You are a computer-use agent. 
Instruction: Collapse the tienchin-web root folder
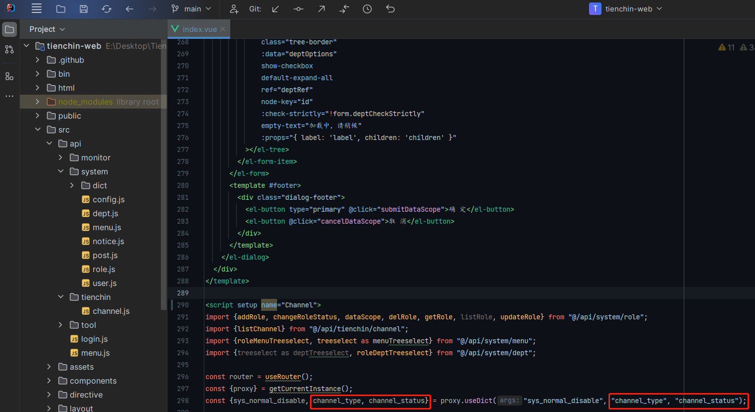(x=26, y=46)
